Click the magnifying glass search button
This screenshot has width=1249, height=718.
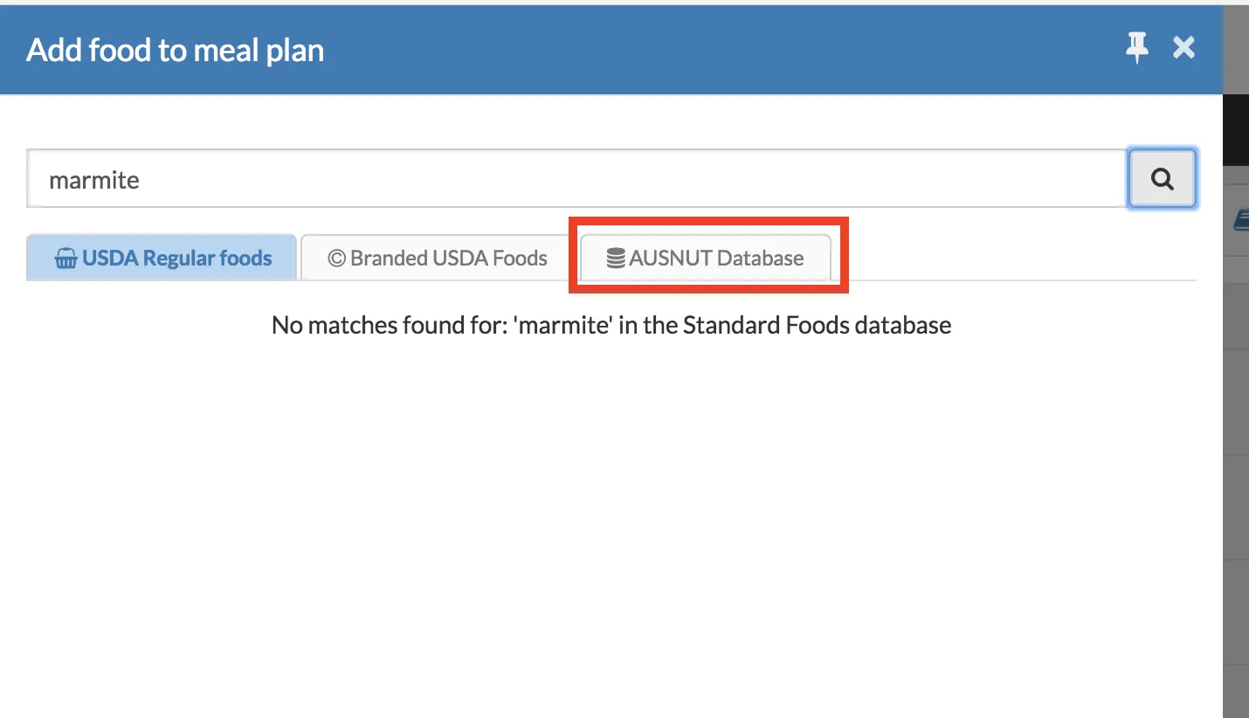click(1162, 179)
